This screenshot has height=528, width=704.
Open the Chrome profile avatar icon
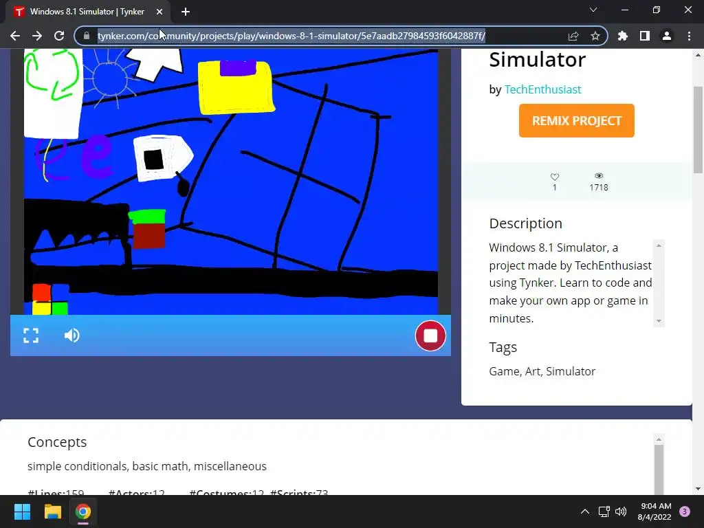click(x=667, y=36)
